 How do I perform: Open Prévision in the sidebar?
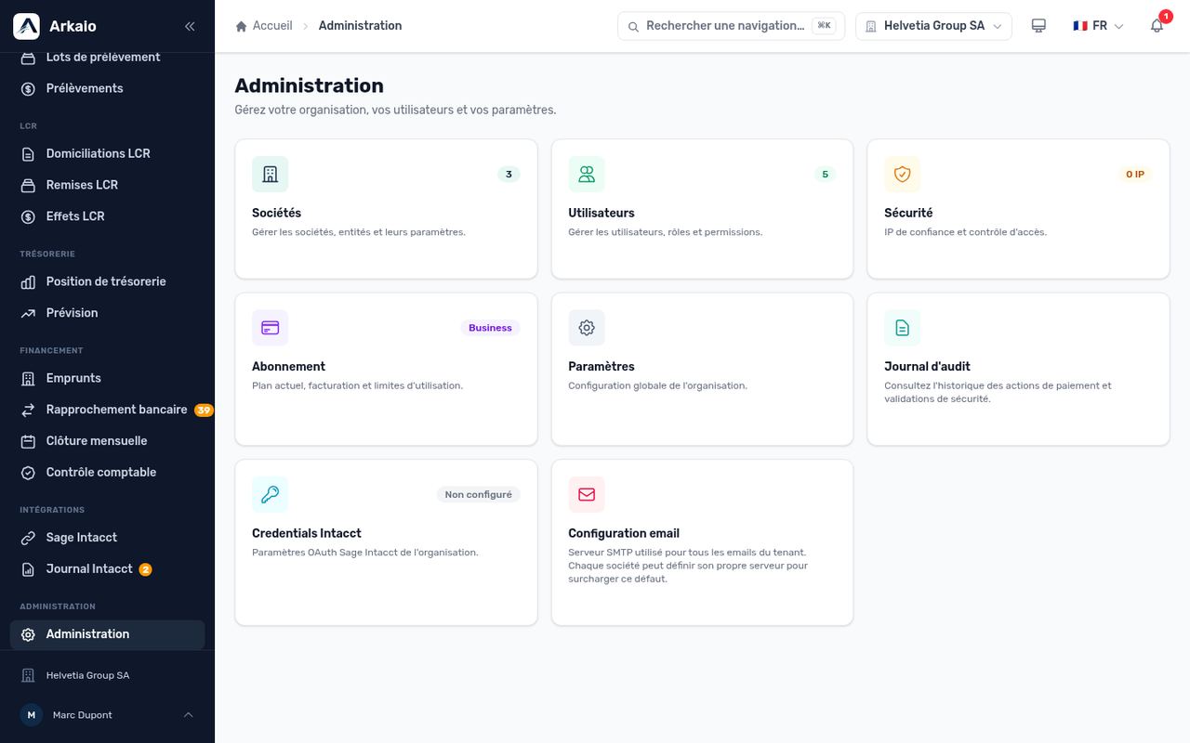(108, 313)
